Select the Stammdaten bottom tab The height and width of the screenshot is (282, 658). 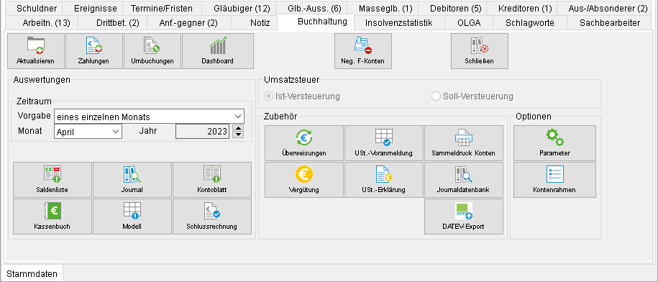[32, 274]
